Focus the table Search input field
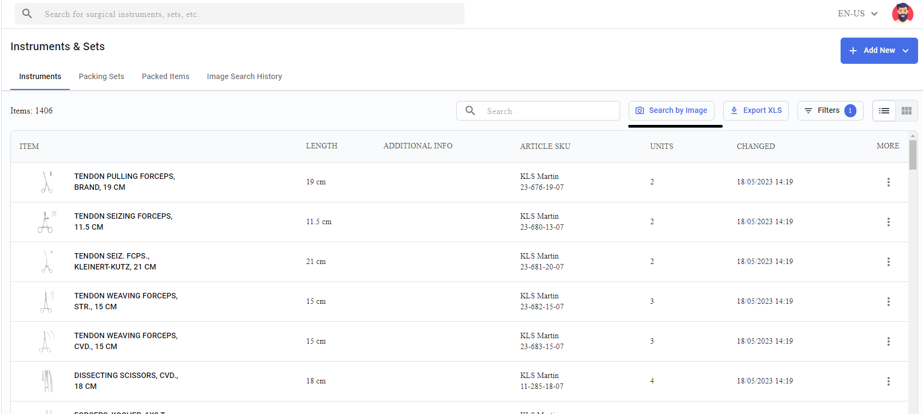This screenshot has height=414, width=923. coord(538,111)
